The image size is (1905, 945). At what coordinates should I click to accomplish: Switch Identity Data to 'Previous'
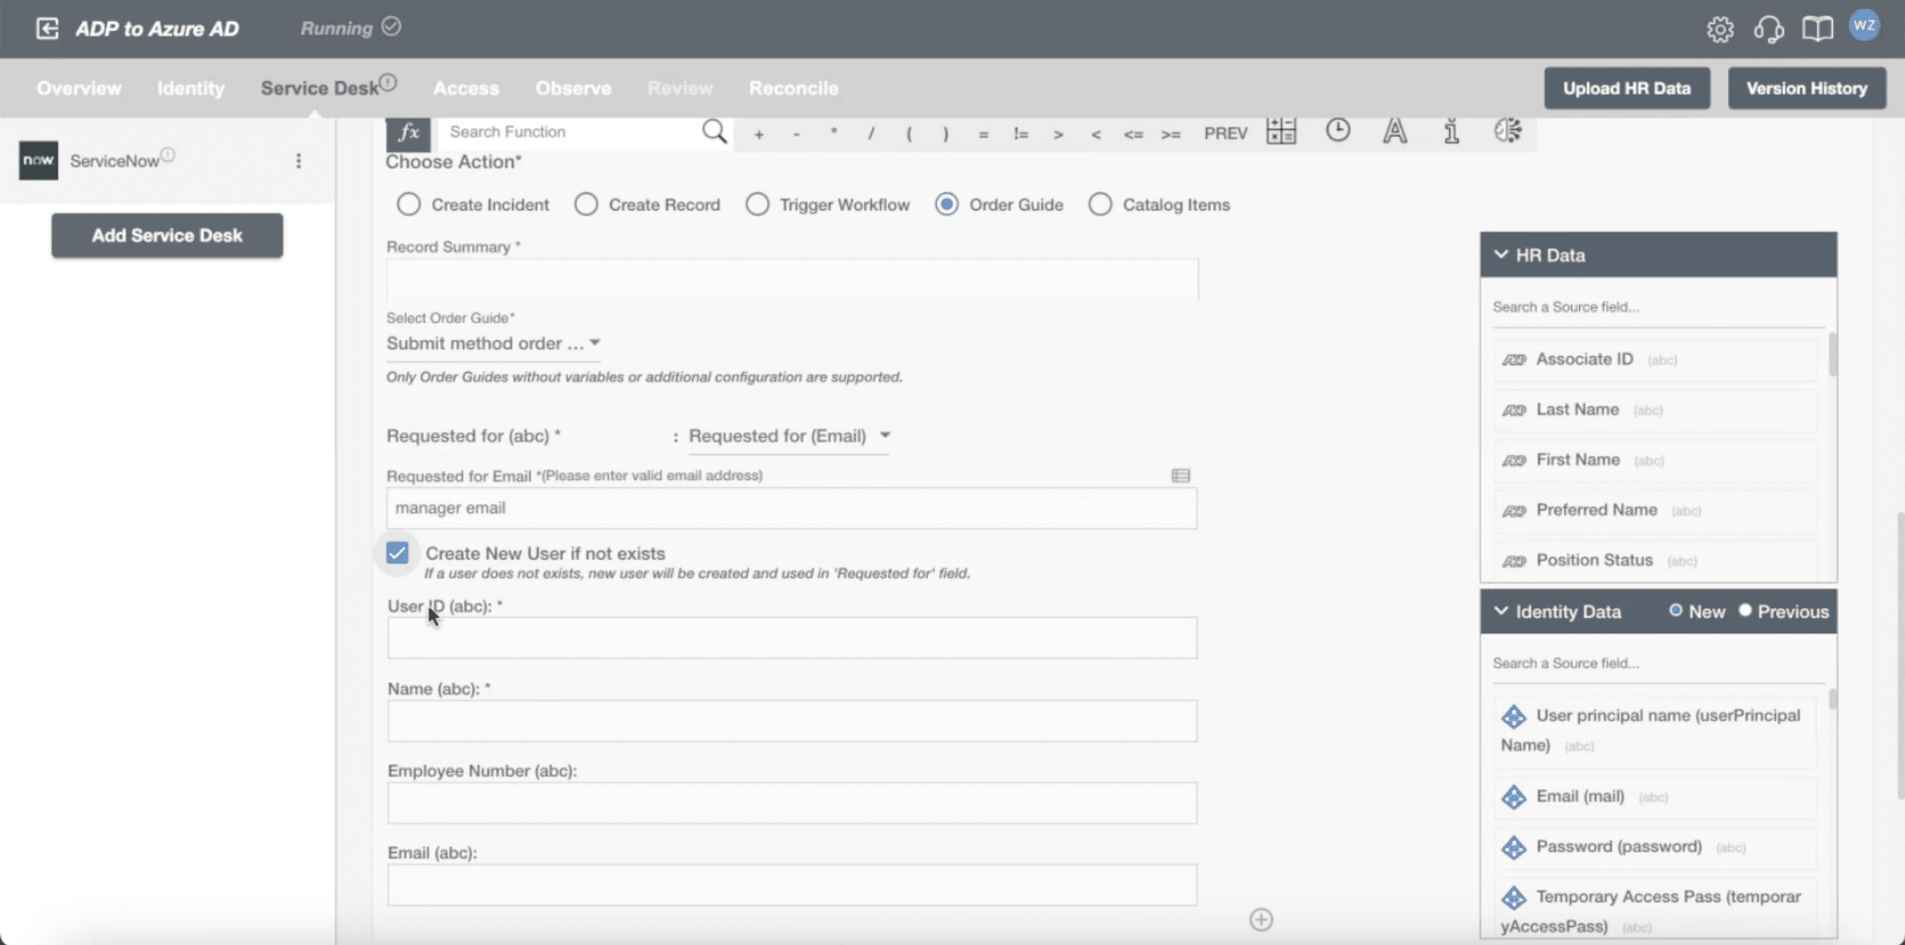pyautogui.click(x=1745, y=611)
